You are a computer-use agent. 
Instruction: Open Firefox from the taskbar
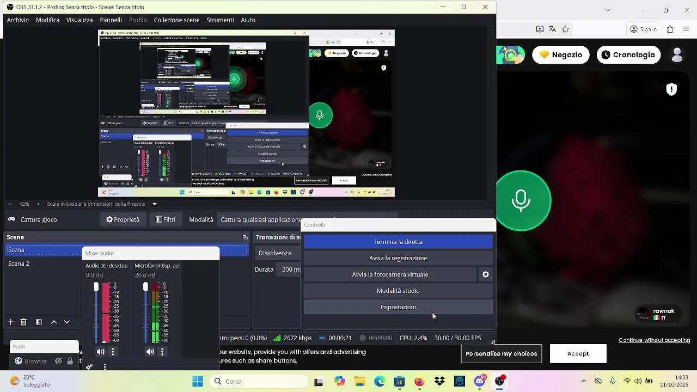tap(419, 381)
